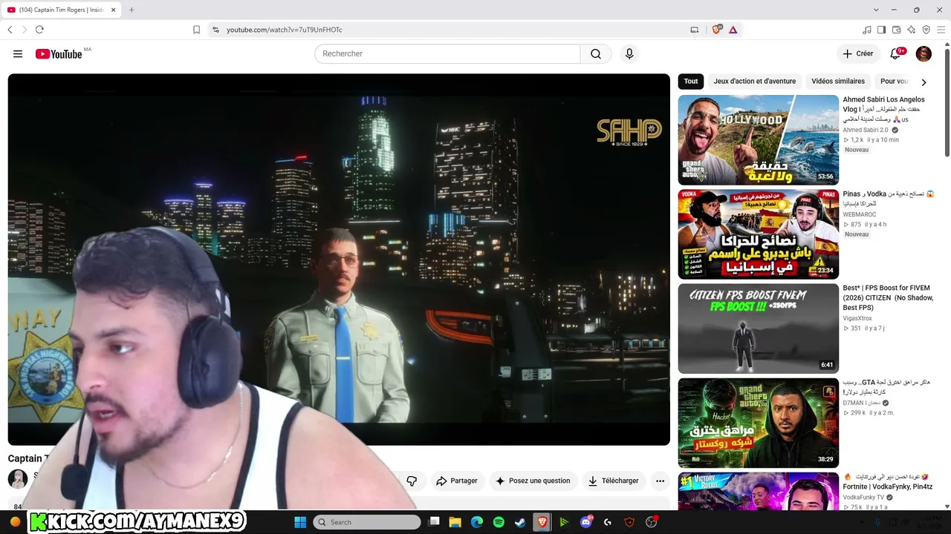Click the Créer button
The height and width of the screenshot is (534, 951).
coord(858,53)
